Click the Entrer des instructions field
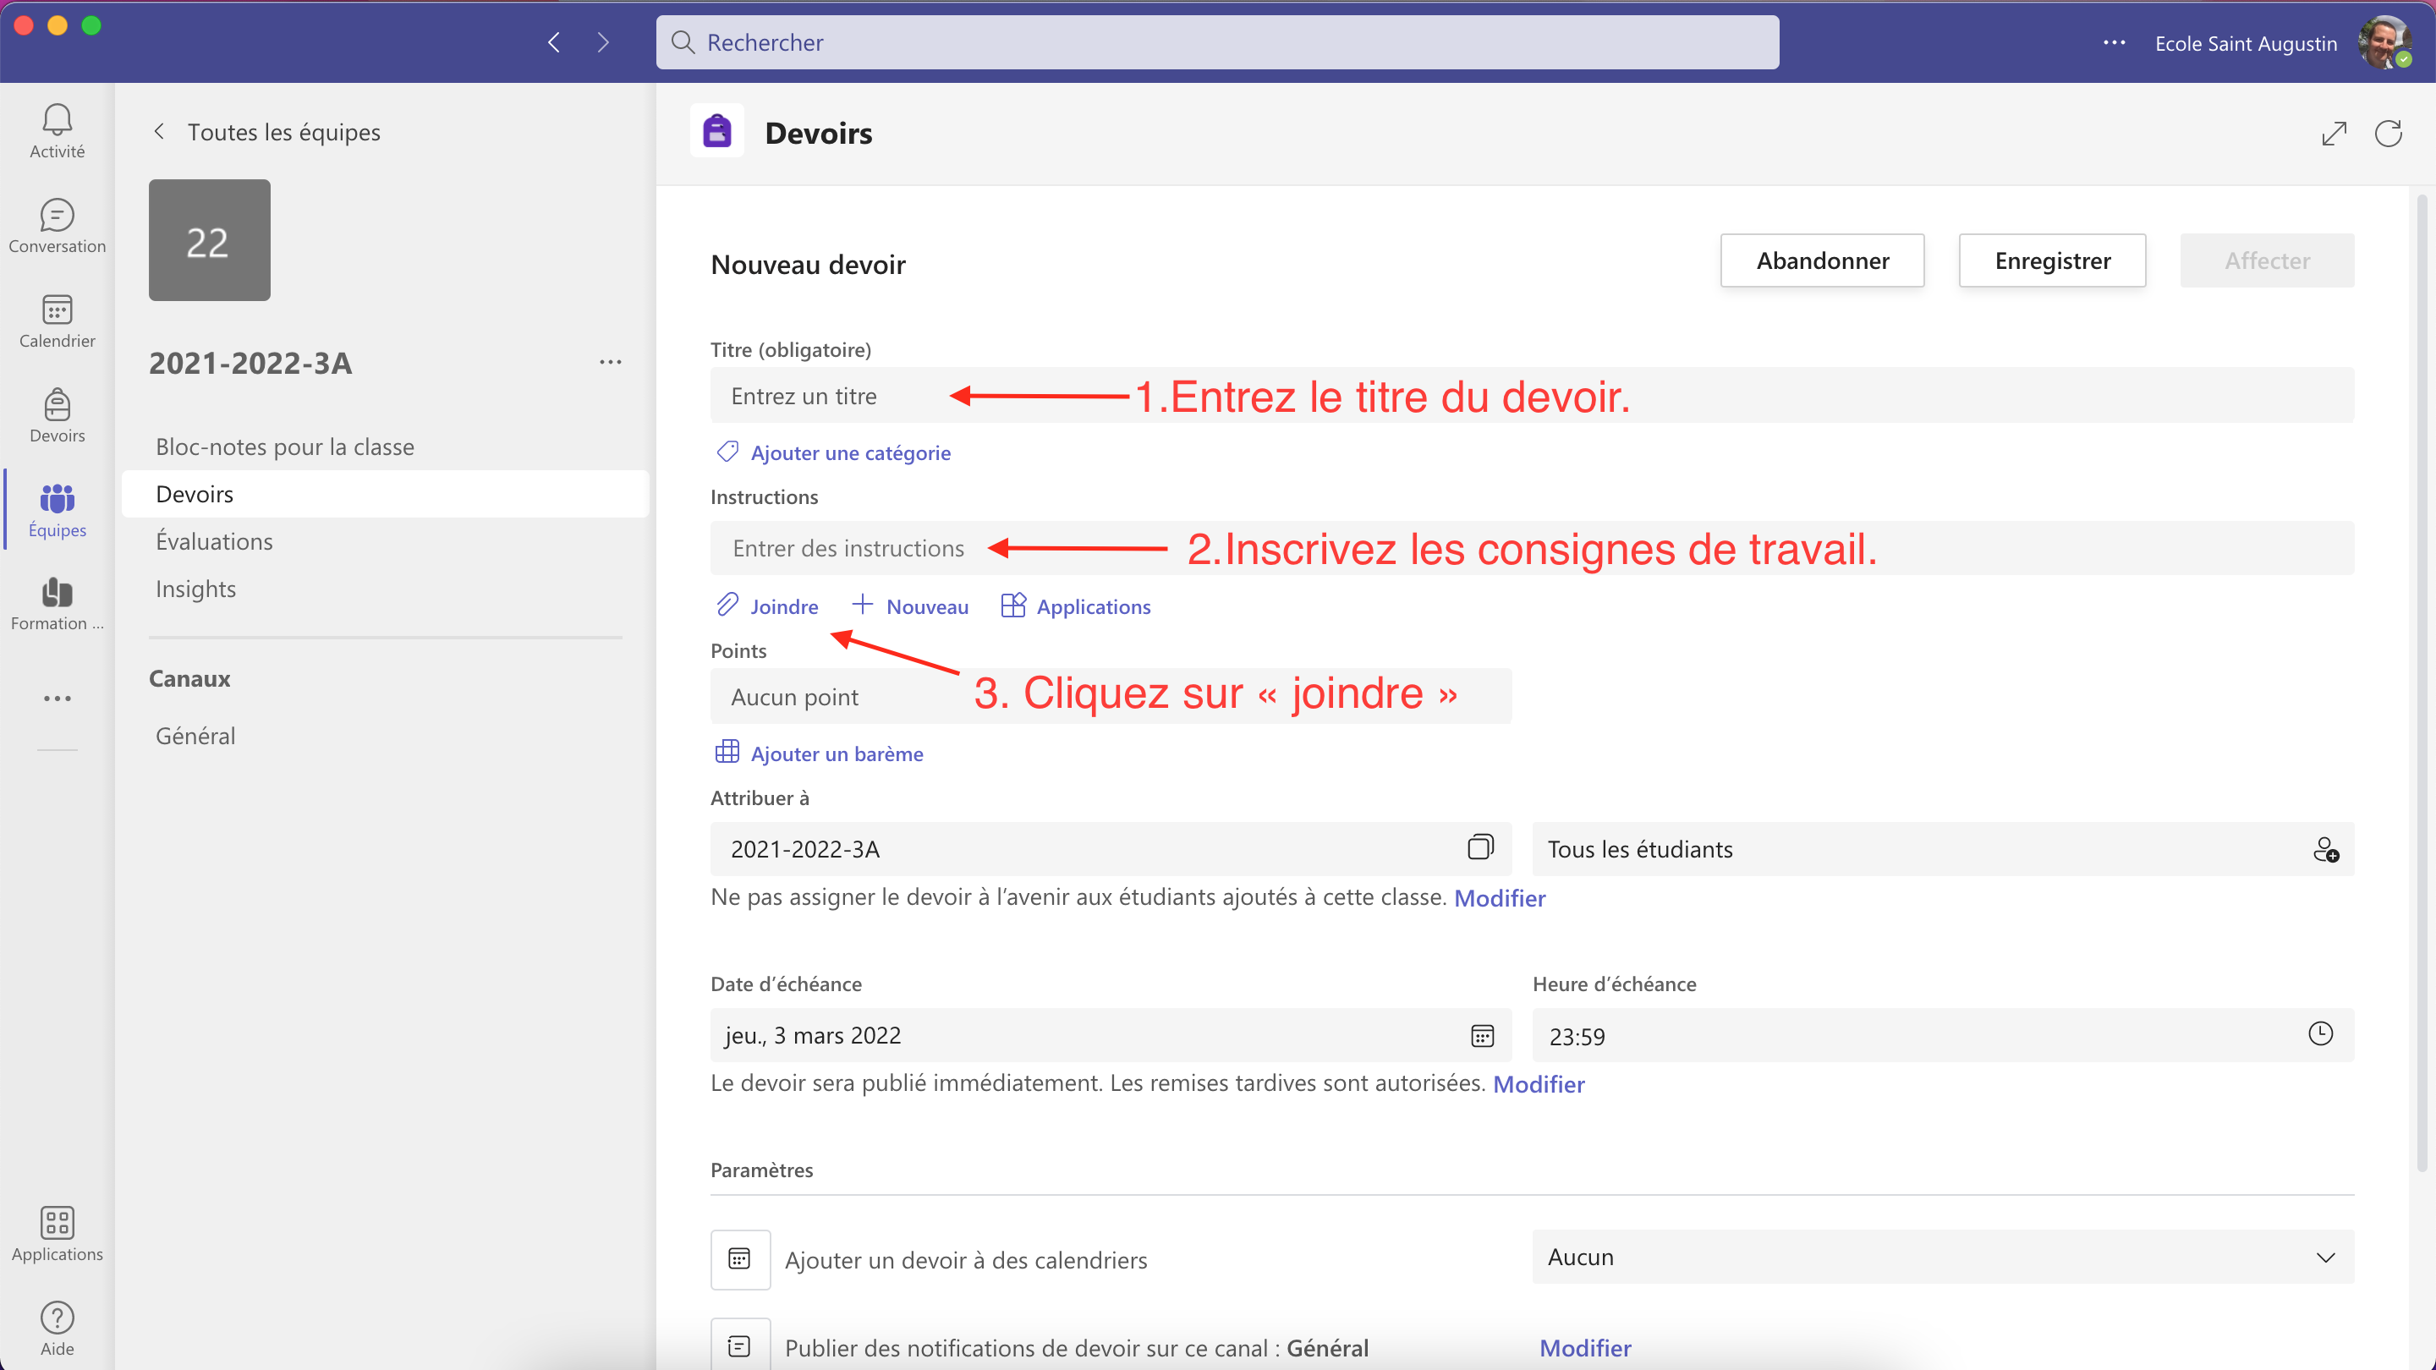This screenshot has width=2436, height=1370. tap(1532, 547)
